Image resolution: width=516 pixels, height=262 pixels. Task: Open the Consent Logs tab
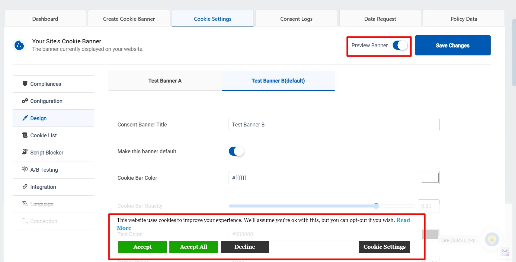[x=296, y=19]
